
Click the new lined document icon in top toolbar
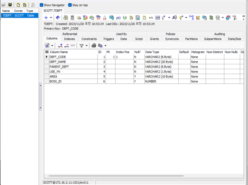pos(25,5)
